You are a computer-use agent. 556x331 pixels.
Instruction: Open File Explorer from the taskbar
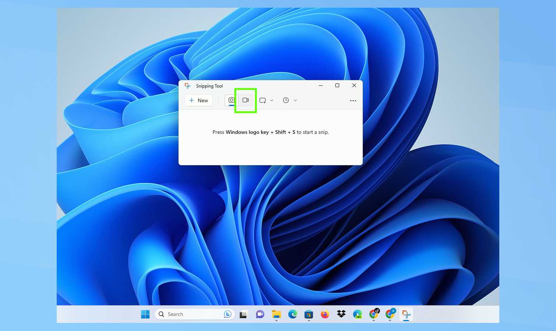click(276, 314)
